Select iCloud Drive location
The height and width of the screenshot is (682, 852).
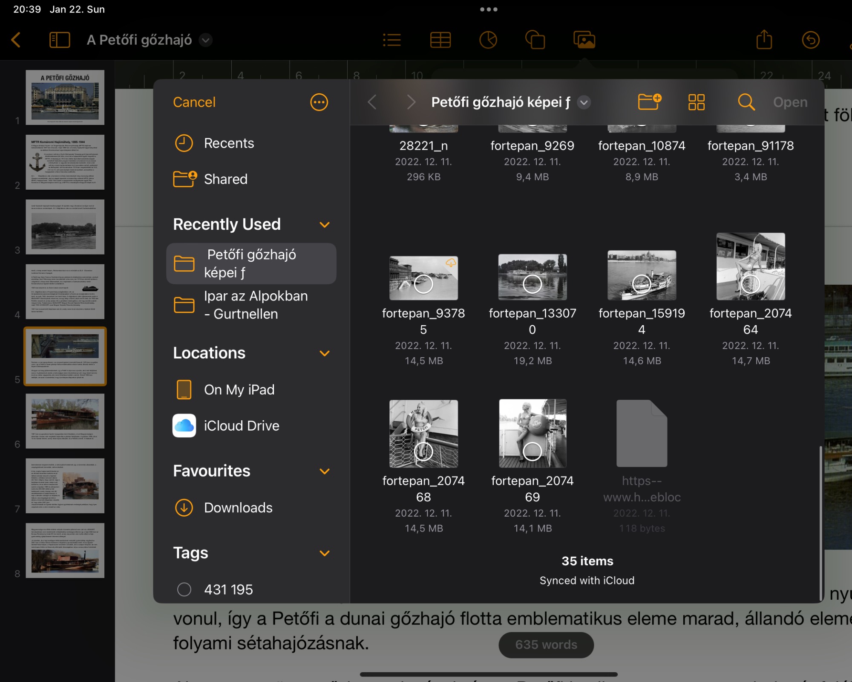pos(251,425)
